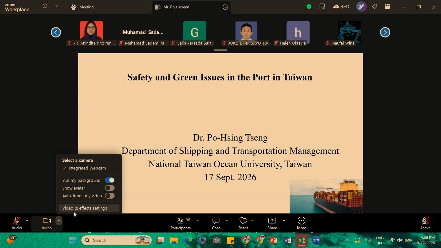Expand the Audio options arrow
This screenshot has width=441, height=248.
(x=27, y=221)
